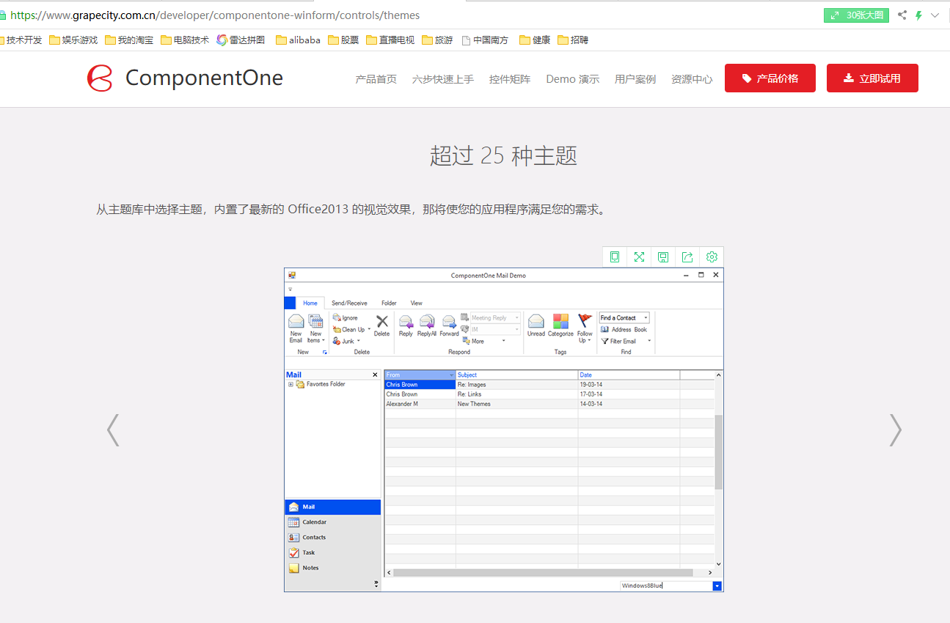The width and height of the screenshot is (950, 623).
Task: Click the green share export icon
Action: tap(687, 257)
